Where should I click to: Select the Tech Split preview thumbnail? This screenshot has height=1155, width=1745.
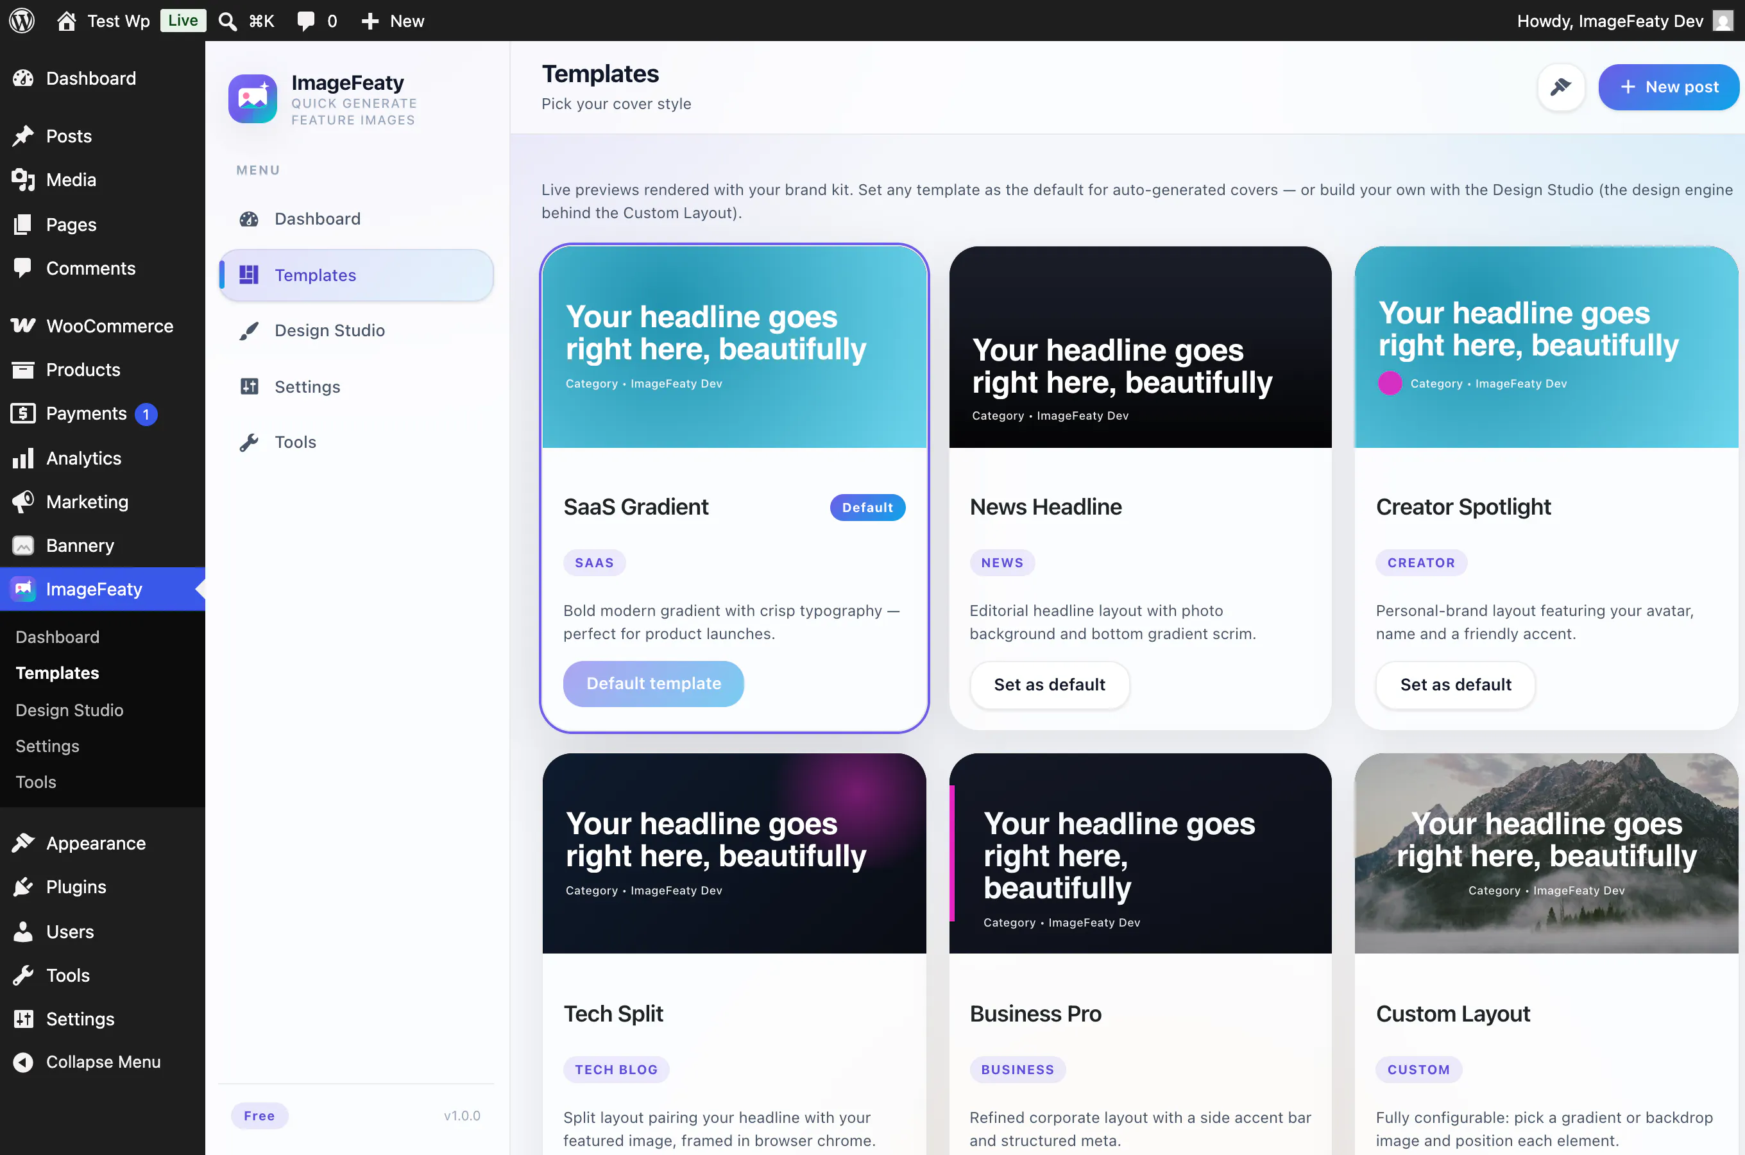(x=734, y=853)
